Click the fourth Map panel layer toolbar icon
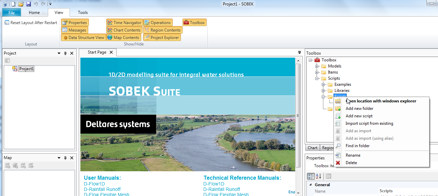This screenshot has height=196, width=438. [31, 165]
